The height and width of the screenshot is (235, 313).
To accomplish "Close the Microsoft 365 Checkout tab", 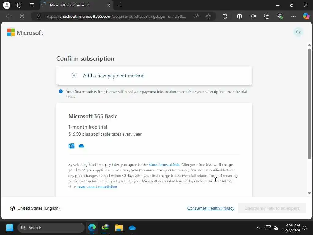I will (109, 5).
